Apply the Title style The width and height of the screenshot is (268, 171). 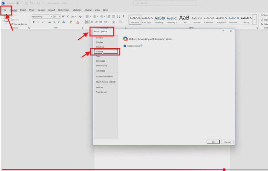tap(184, 19)
